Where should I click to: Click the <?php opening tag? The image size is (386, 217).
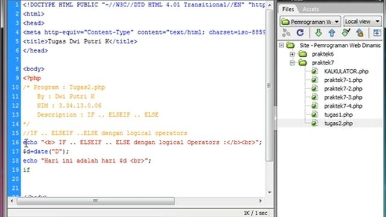click(x=32, y=78)
